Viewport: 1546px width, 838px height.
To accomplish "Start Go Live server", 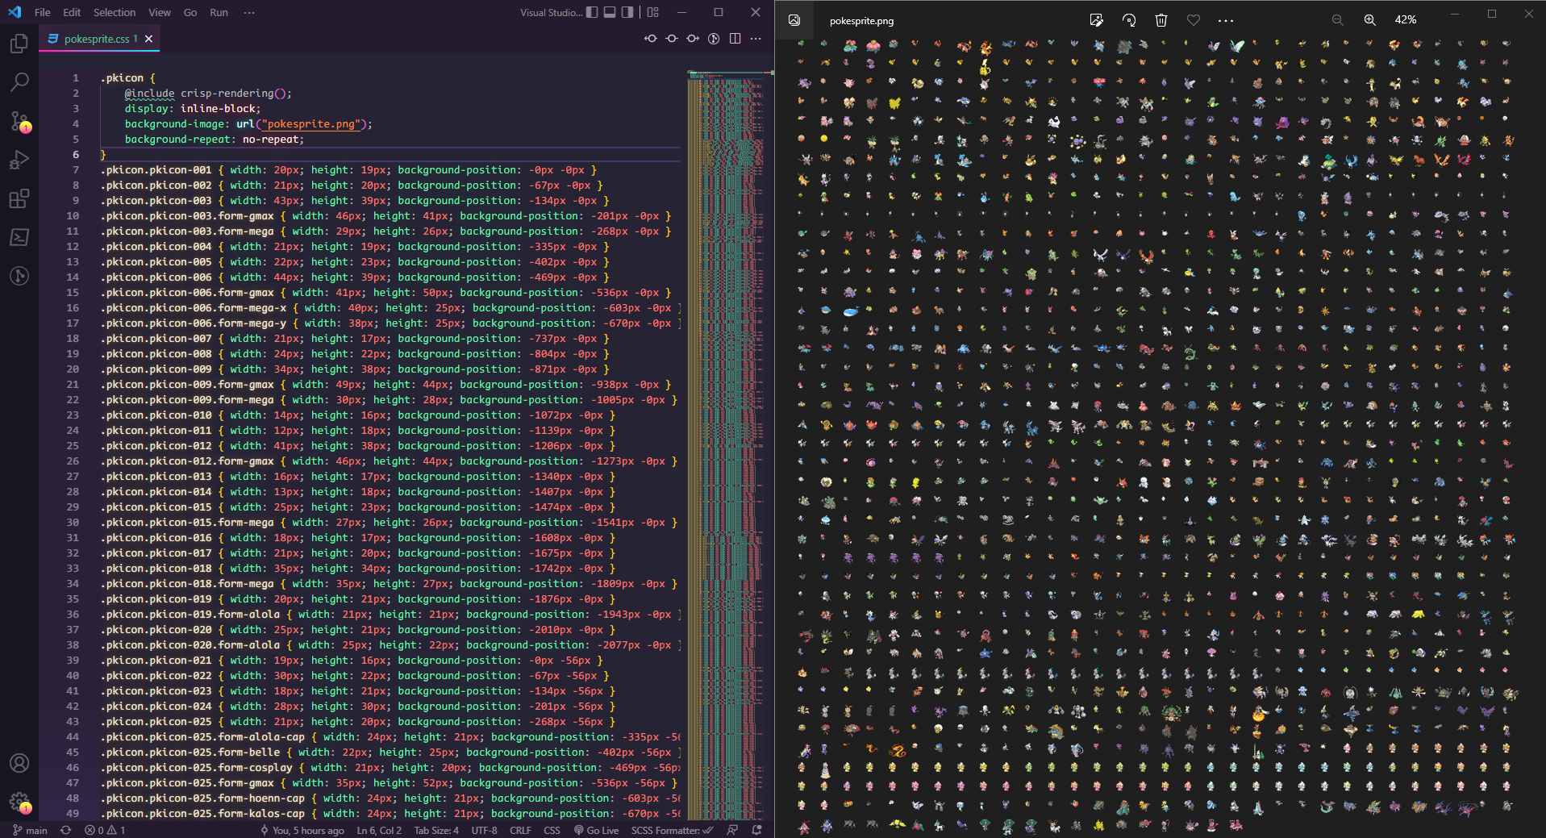I will 596,830.
